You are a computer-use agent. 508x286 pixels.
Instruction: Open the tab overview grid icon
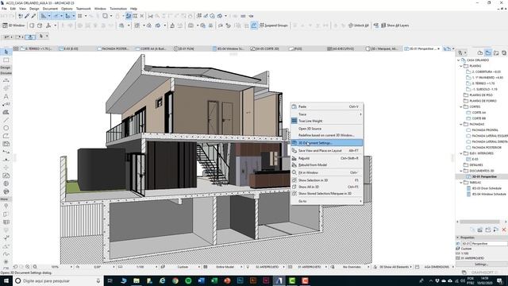coord(16,48)
